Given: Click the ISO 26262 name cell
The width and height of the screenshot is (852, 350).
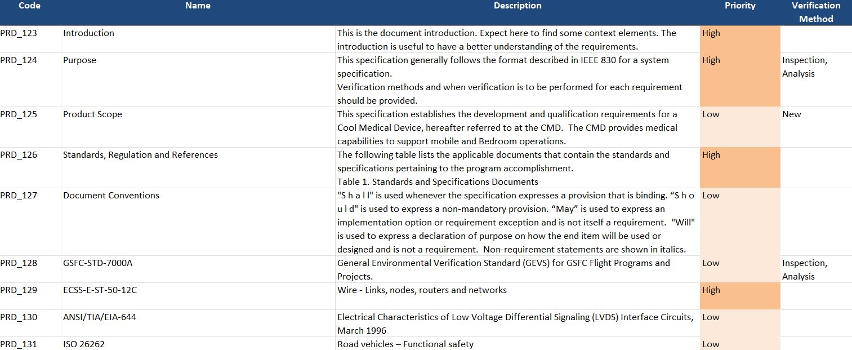Looking at the screenshot, I should [x=83, y=344].
